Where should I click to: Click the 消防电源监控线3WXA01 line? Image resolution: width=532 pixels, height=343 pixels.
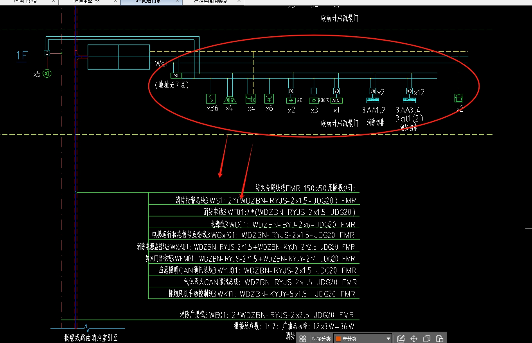tap(246, 247)
